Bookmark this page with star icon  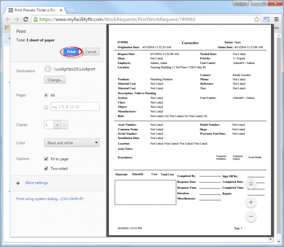pyautogui.click(x=256, y=19)
